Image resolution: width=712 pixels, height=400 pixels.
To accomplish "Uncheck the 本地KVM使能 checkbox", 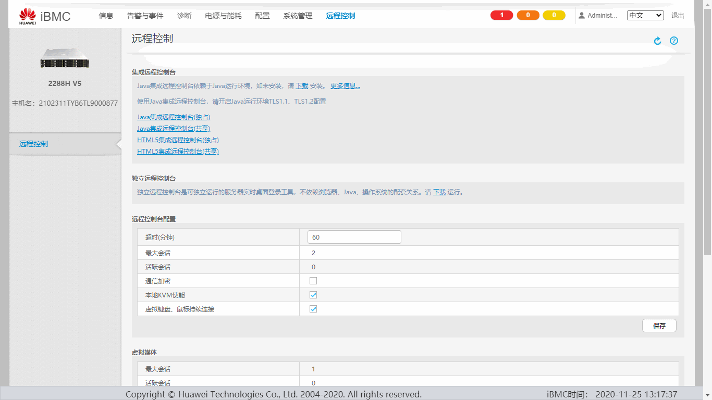I will click(313, 295).
